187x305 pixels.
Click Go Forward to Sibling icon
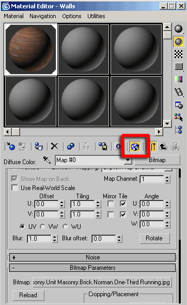[x=175, y=146]
